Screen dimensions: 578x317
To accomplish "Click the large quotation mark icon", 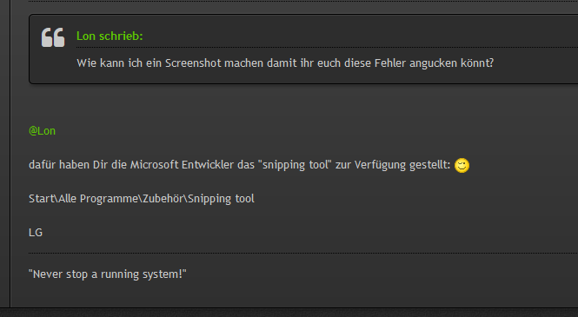I will 53,37.
